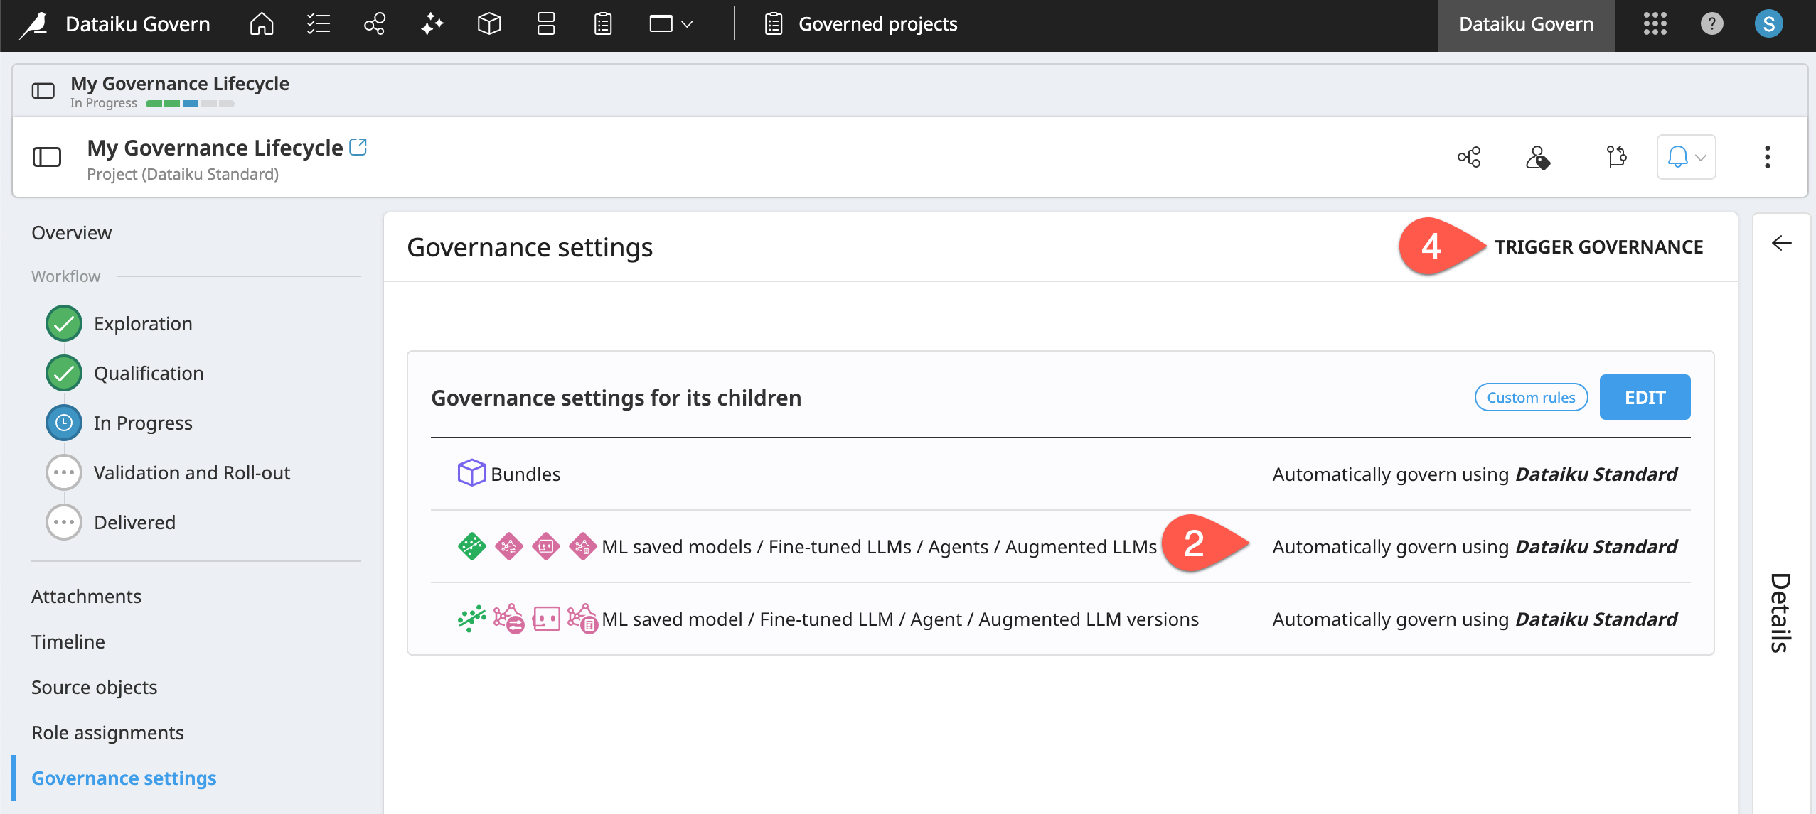1816x814 pixels.
Task: Click the Dataiku Govern bird logo
Action: click(33, 23)
